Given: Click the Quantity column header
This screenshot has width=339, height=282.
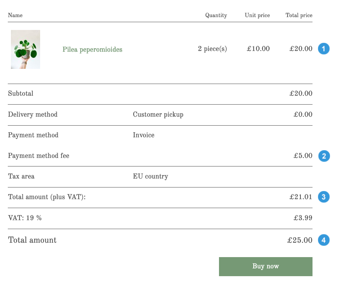Looking at the screenshot, I should [216, 16].
